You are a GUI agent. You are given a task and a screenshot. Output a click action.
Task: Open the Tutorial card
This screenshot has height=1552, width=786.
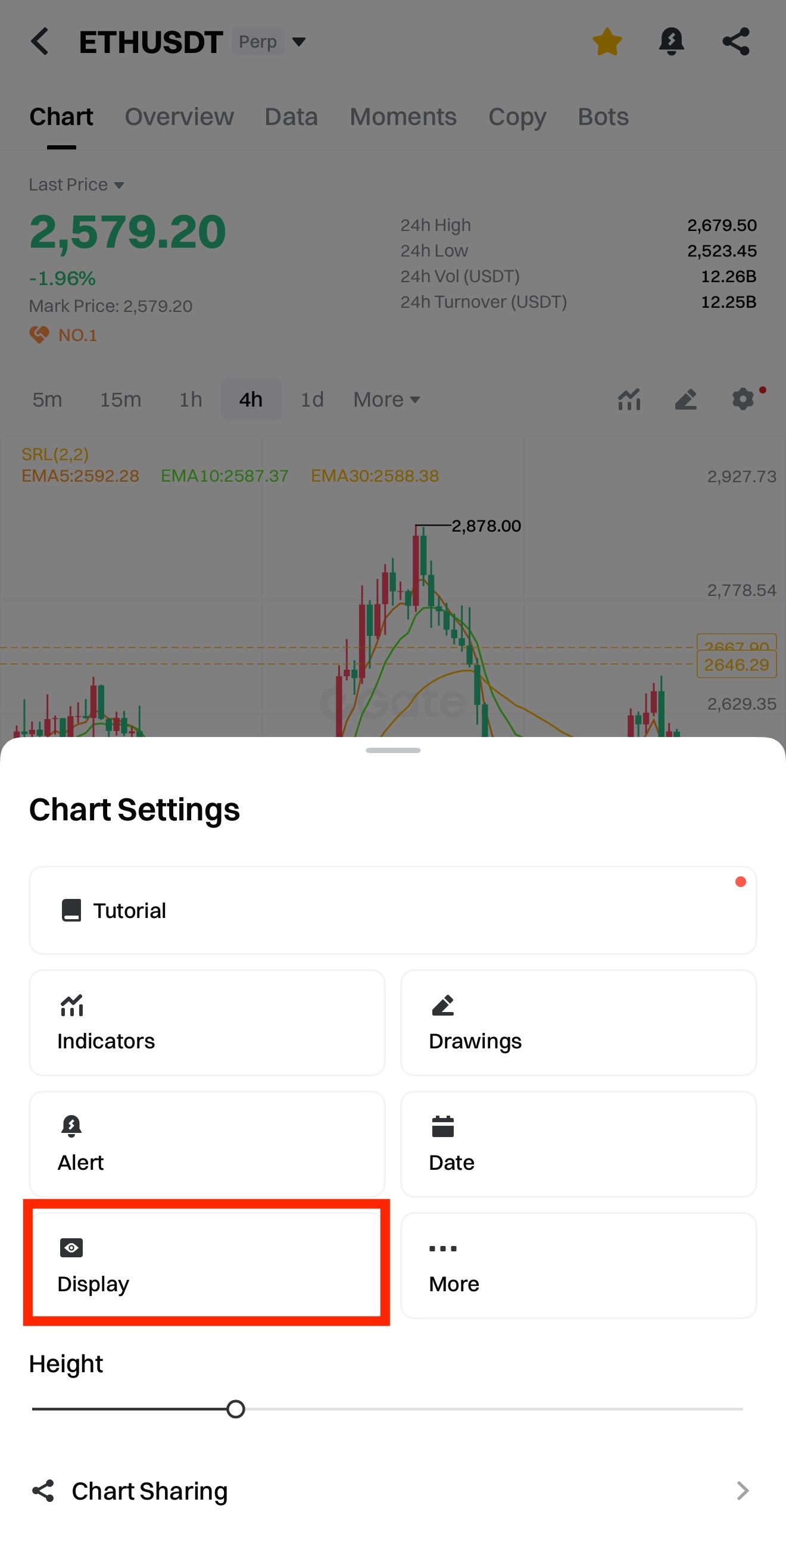[392, 910]
